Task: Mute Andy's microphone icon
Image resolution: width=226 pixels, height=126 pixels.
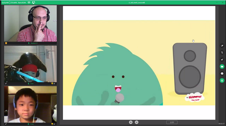Action: (x=28, y=124)
